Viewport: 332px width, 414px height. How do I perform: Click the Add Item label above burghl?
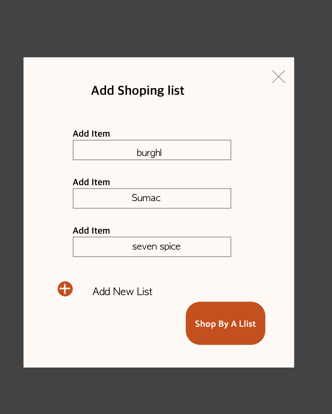click(91, 134)
